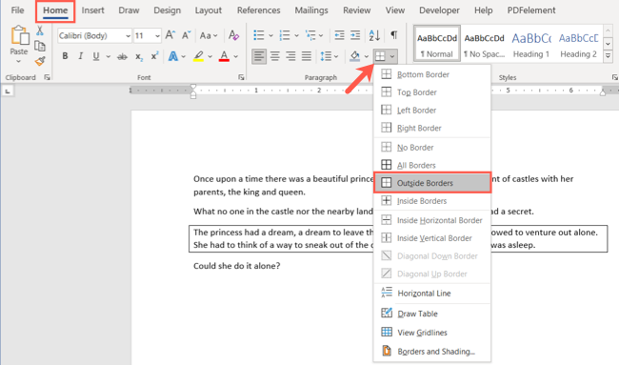Click the Copy icon
Viewport: 619px width, 365px height.
coord(39,46)
